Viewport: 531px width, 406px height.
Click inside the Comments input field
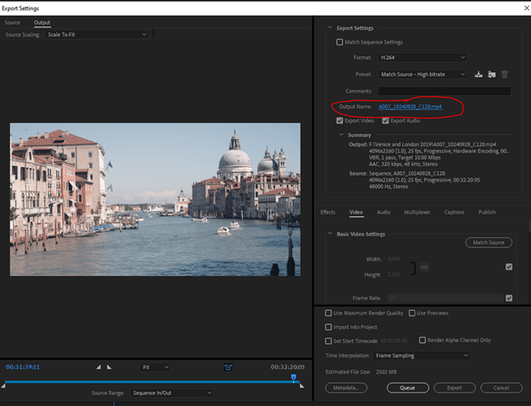click(444, 91)
